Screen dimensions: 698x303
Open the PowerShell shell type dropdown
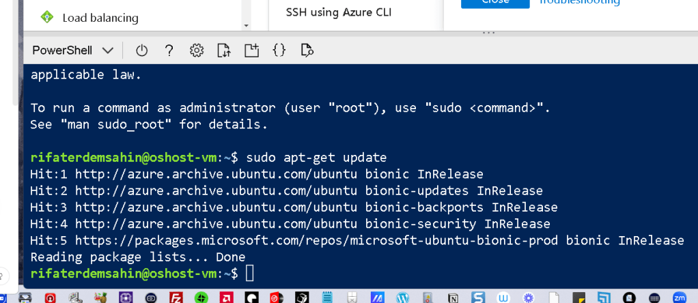pos(73,50)
